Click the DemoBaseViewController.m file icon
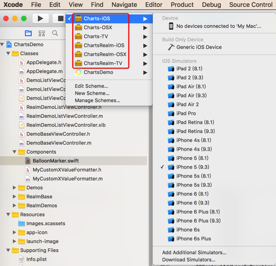Viewport: 276px width, 266px height. (22, 143)
